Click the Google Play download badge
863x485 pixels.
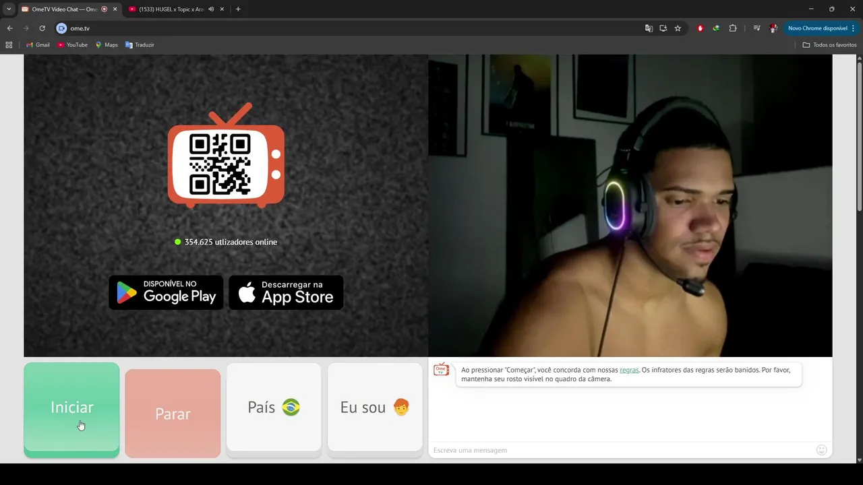click(166, 292)
